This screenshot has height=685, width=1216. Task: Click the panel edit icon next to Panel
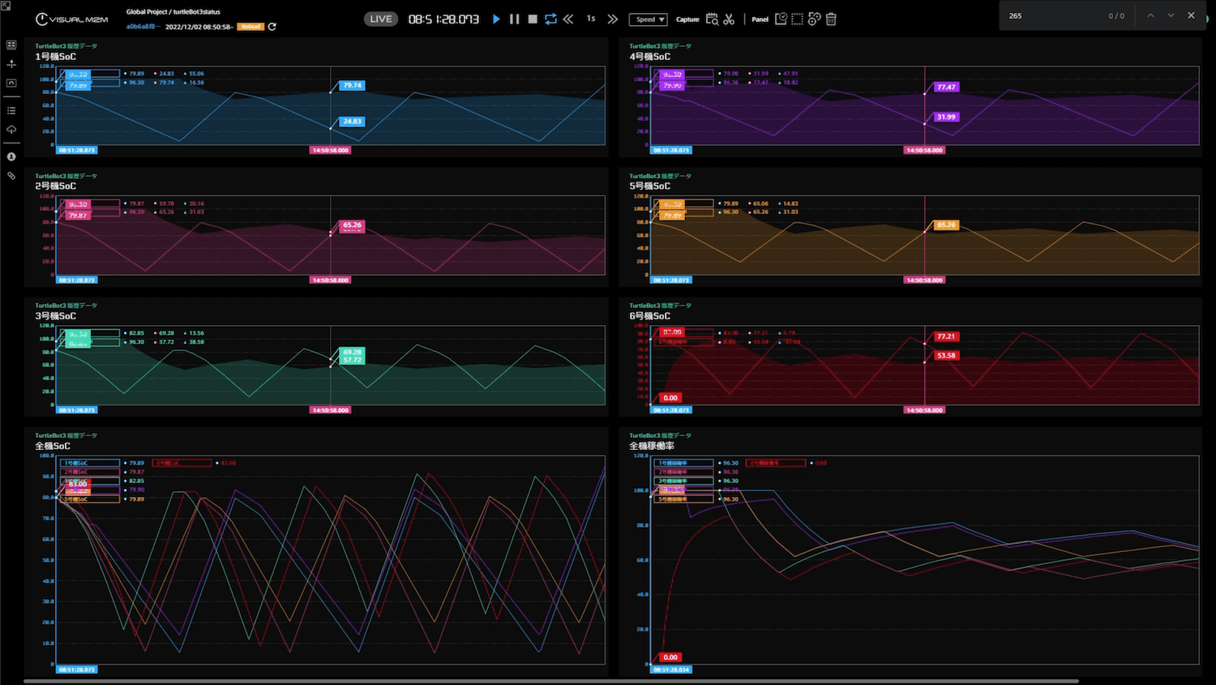pyautogui.click(x=781, y=19)
